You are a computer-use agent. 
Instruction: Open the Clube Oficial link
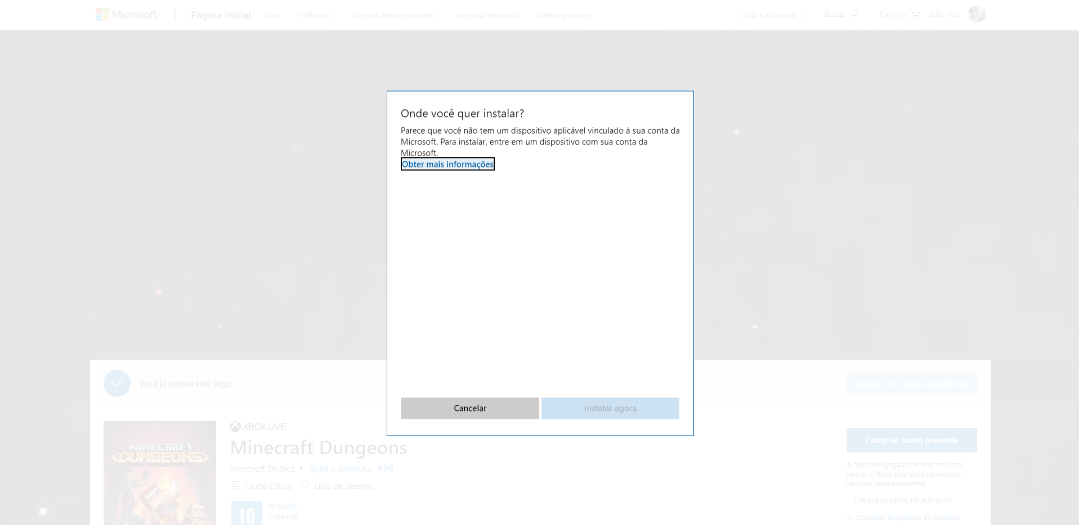[x=262, y=486]
